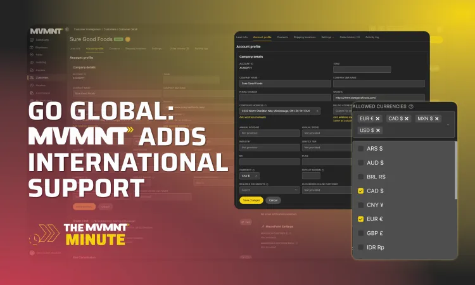Open Customers in the background sidebar
This screenshot has width=475, height=285.
point(39,77)
